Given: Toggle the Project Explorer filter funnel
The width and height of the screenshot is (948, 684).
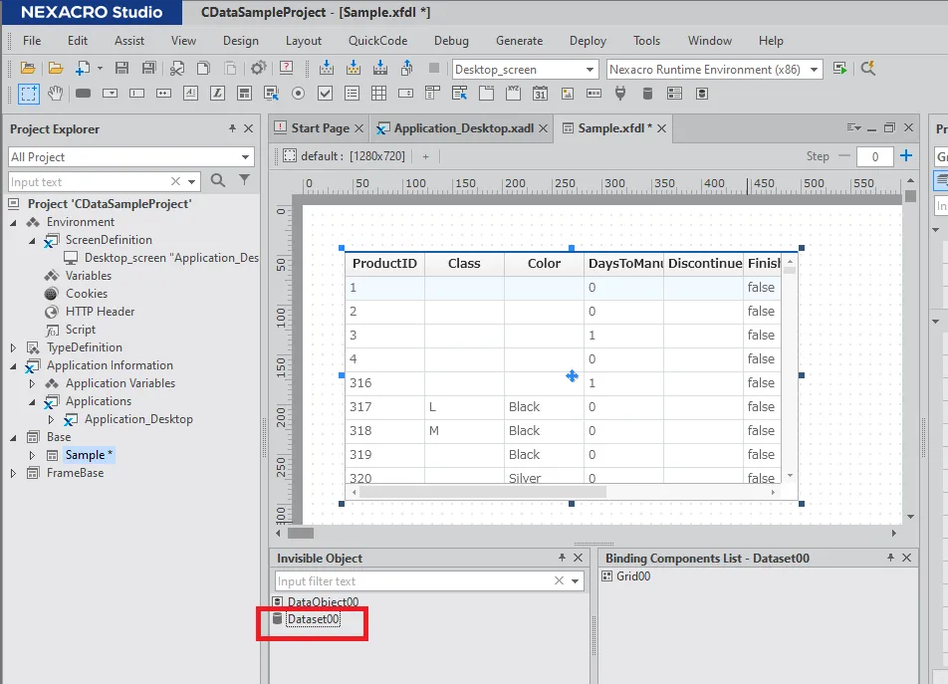Looking at the screenshot, I should coord(244,181).
